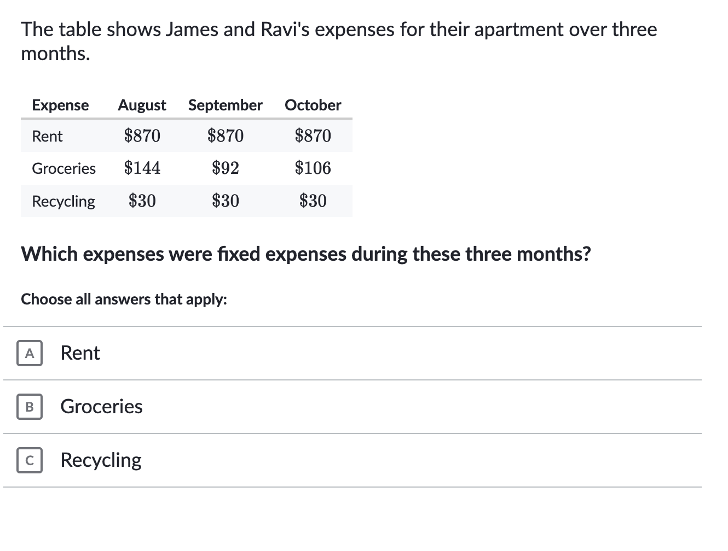Select the Groceries answer choice label
The width and height of the screenshot is (728, 551).
pyautogui.click(x=101, y=407)
